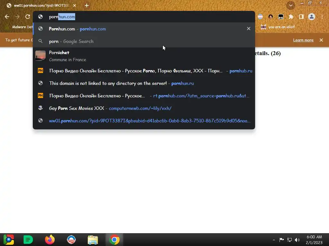Select the ww01 long URL suggestion
Viewport: 329px width, 246px height.
(x=144, y=121)
